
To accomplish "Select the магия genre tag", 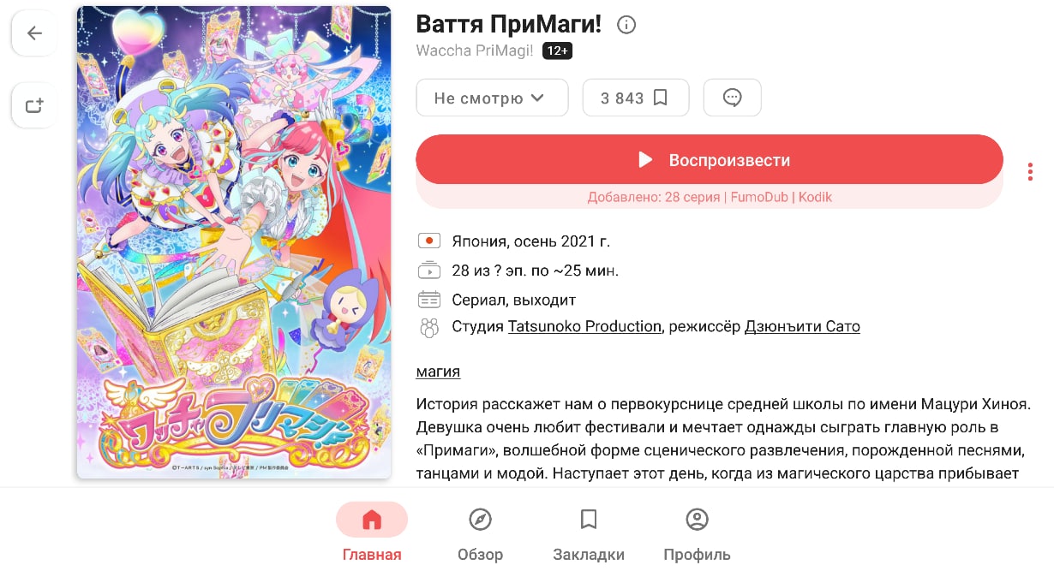I will 438,372.
